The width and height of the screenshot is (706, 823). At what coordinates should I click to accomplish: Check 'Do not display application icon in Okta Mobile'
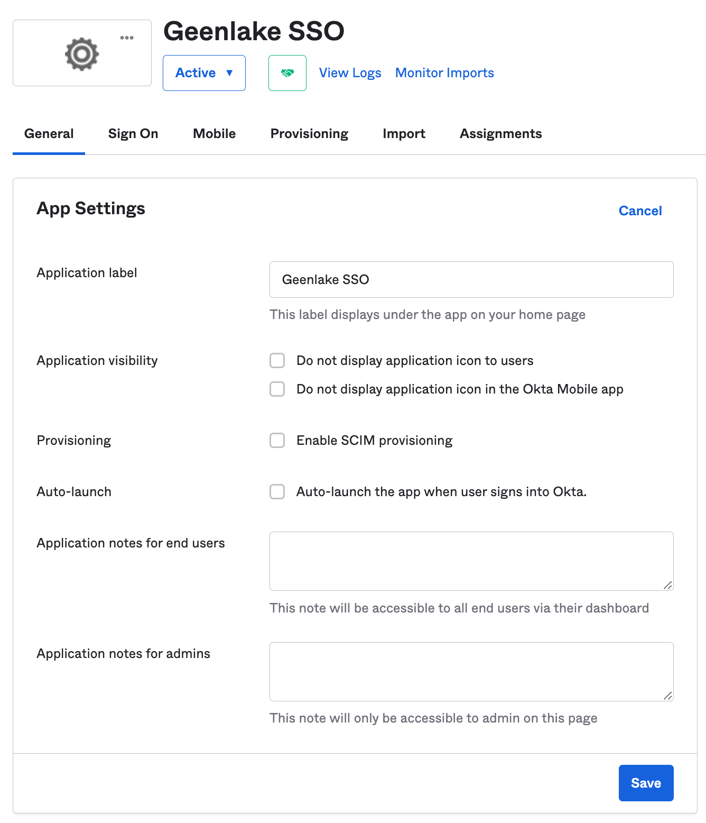click(x=277, y=389)
